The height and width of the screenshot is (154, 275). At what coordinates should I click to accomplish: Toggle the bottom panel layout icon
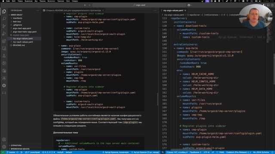click(x=268, y=5)
